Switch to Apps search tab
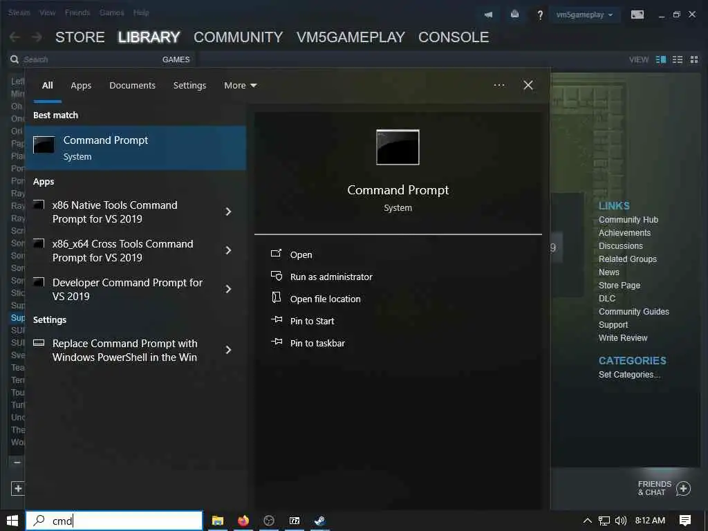This screenshot has width=708, height=531. point(81,85)
